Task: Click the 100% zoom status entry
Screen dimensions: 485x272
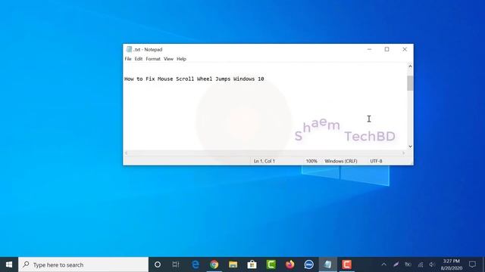Action: [311, 161]
